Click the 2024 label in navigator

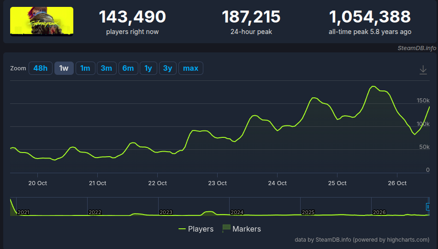(x=237, y=212)
